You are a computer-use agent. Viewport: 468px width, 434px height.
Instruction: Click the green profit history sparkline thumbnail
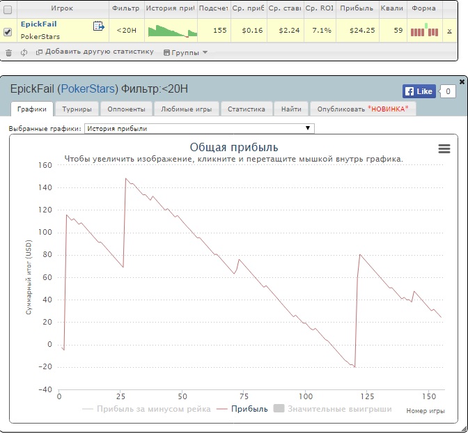[x=173, y=31]
